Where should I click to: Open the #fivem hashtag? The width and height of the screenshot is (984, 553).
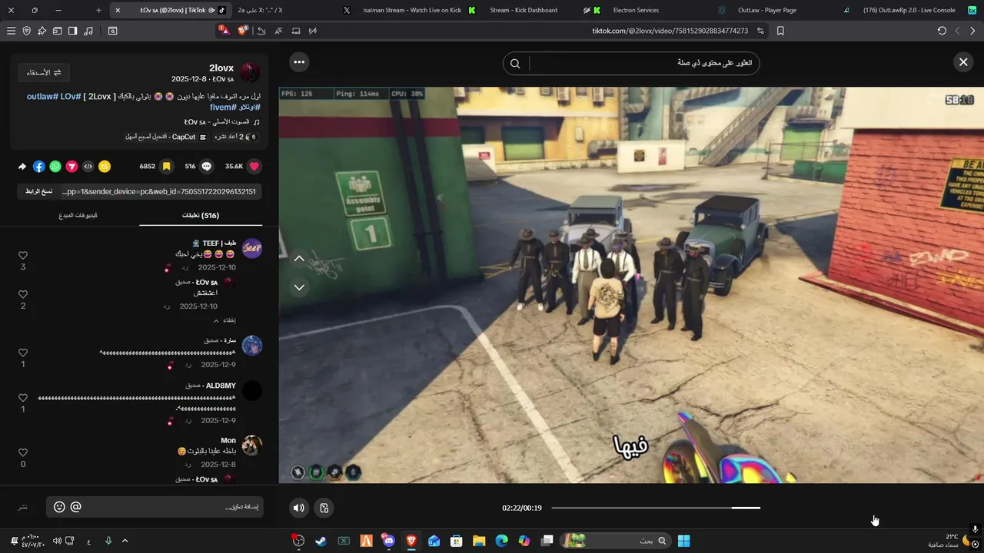pyautogui.click(x=222, y=107)
